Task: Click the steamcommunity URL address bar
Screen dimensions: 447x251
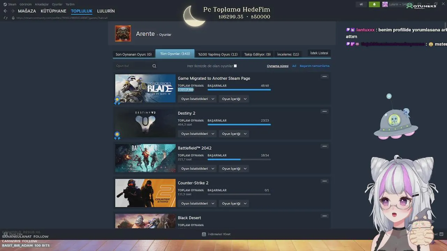Action: coord(62,18)
